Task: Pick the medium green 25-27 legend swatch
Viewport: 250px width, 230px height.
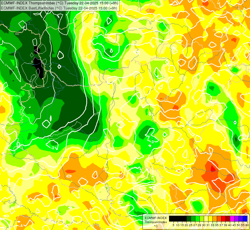Action: click(193, 218)
